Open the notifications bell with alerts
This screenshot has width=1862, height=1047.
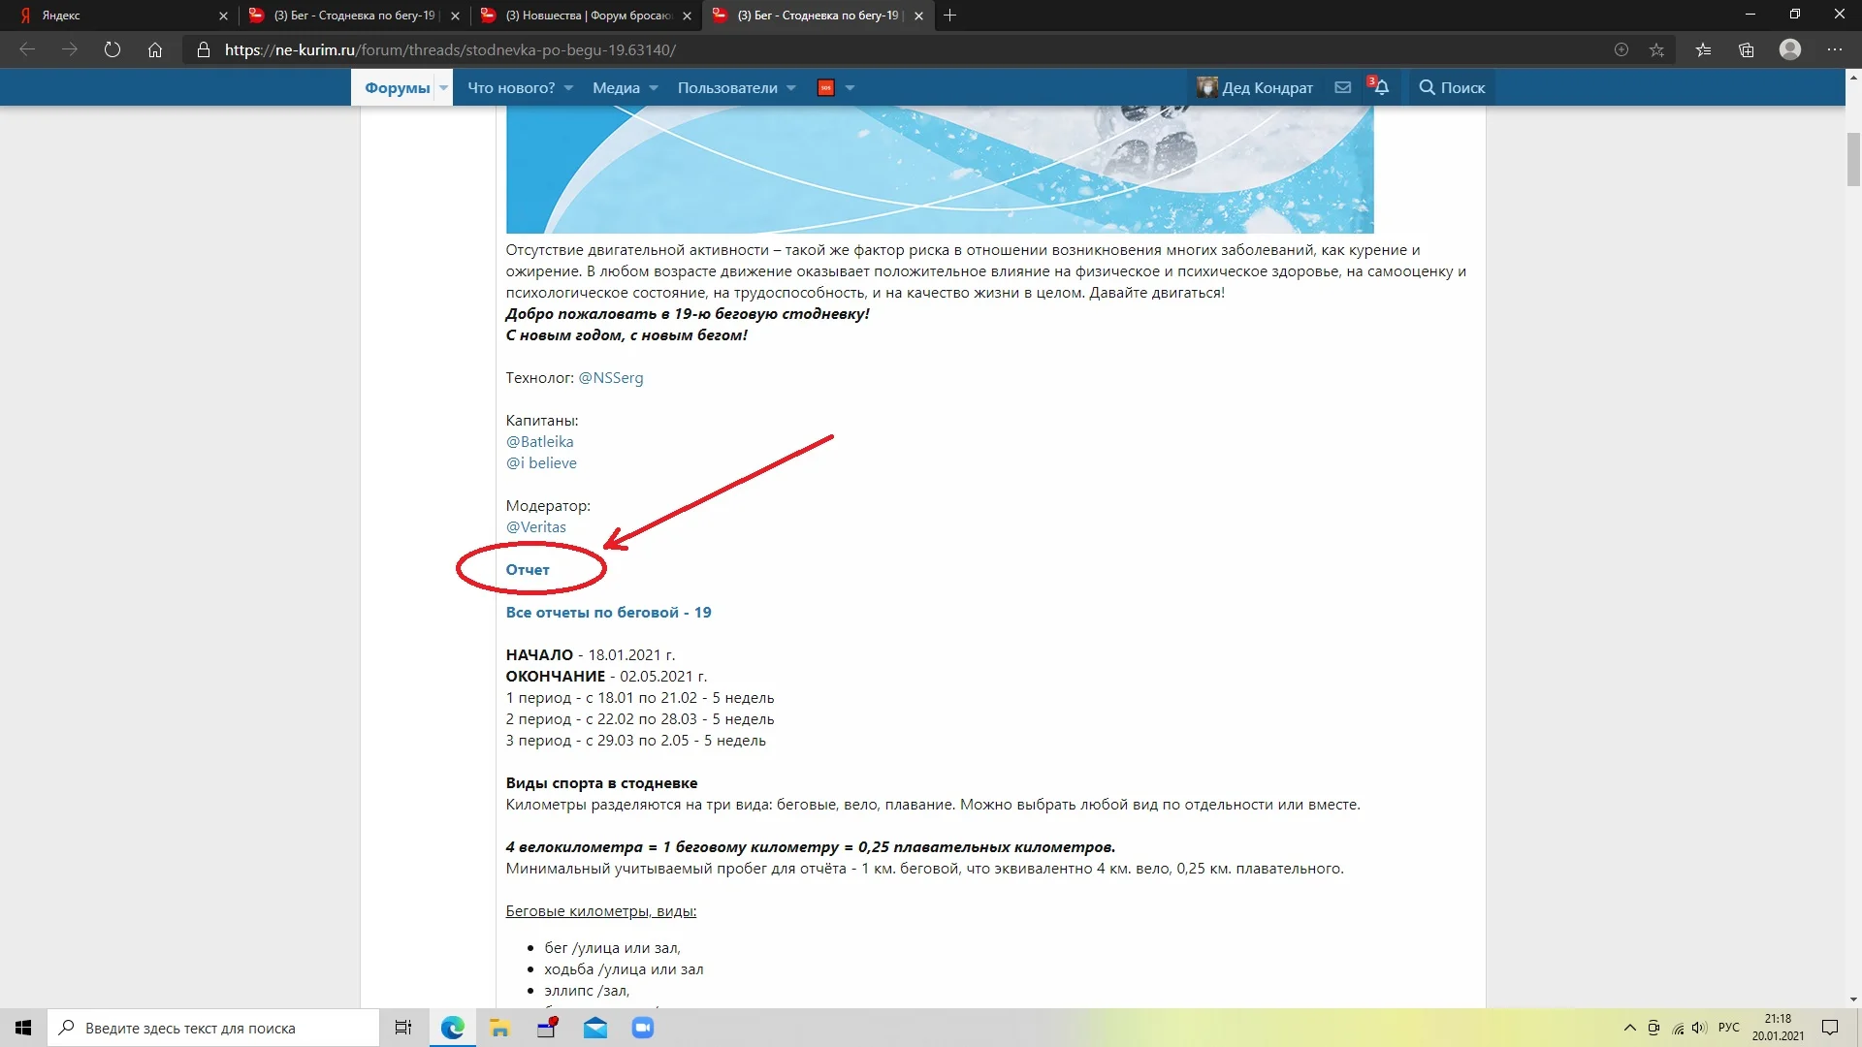click(x=1381, y=87)
